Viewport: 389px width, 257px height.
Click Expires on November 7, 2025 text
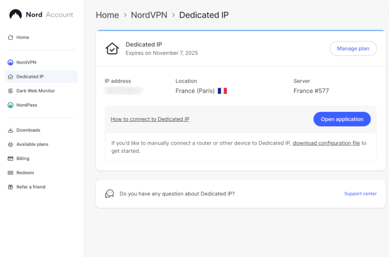point(162,53)
